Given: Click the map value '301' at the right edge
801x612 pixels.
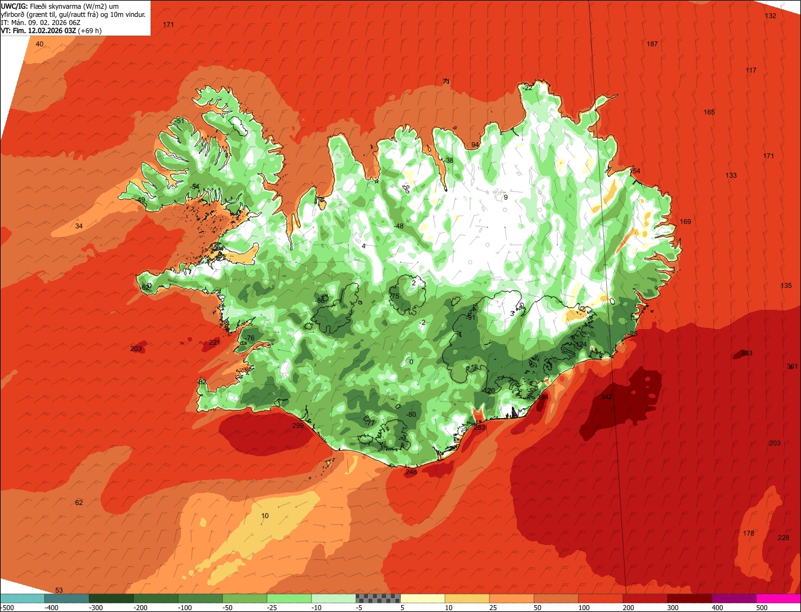Looking at the screenshot, I should pos(792,366).
